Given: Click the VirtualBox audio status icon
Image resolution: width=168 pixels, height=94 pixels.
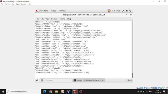Looking at the screenshot, I should [142, 88].
